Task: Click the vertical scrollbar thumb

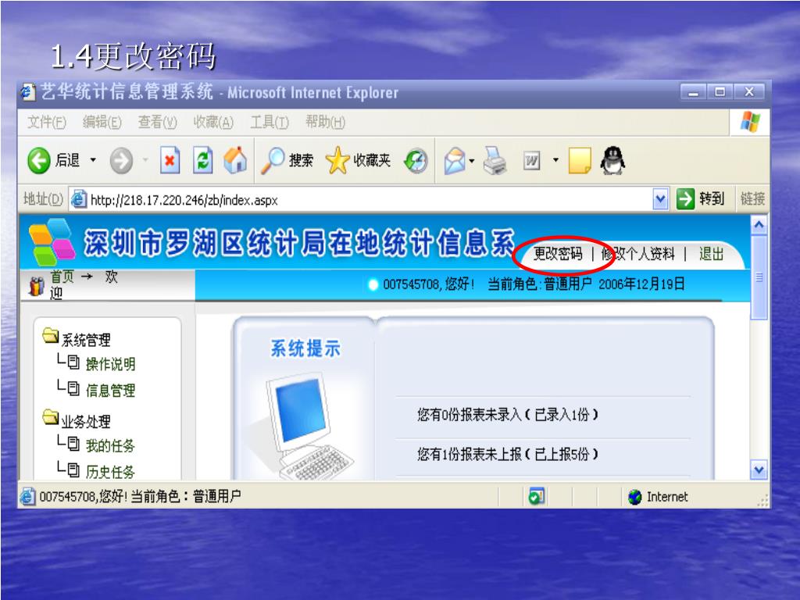Action: pos(759,277)
